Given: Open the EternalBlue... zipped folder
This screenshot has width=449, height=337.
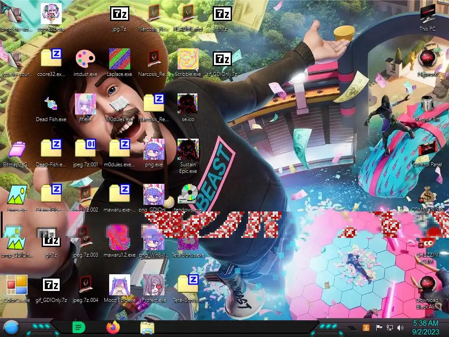Looking at the screenshot, I should tap(51, 194).
